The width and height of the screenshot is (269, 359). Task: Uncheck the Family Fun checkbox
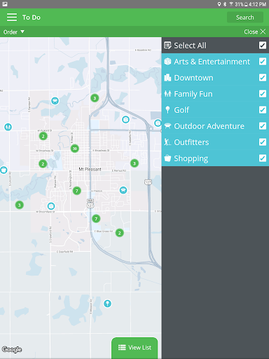click(263, 93)
